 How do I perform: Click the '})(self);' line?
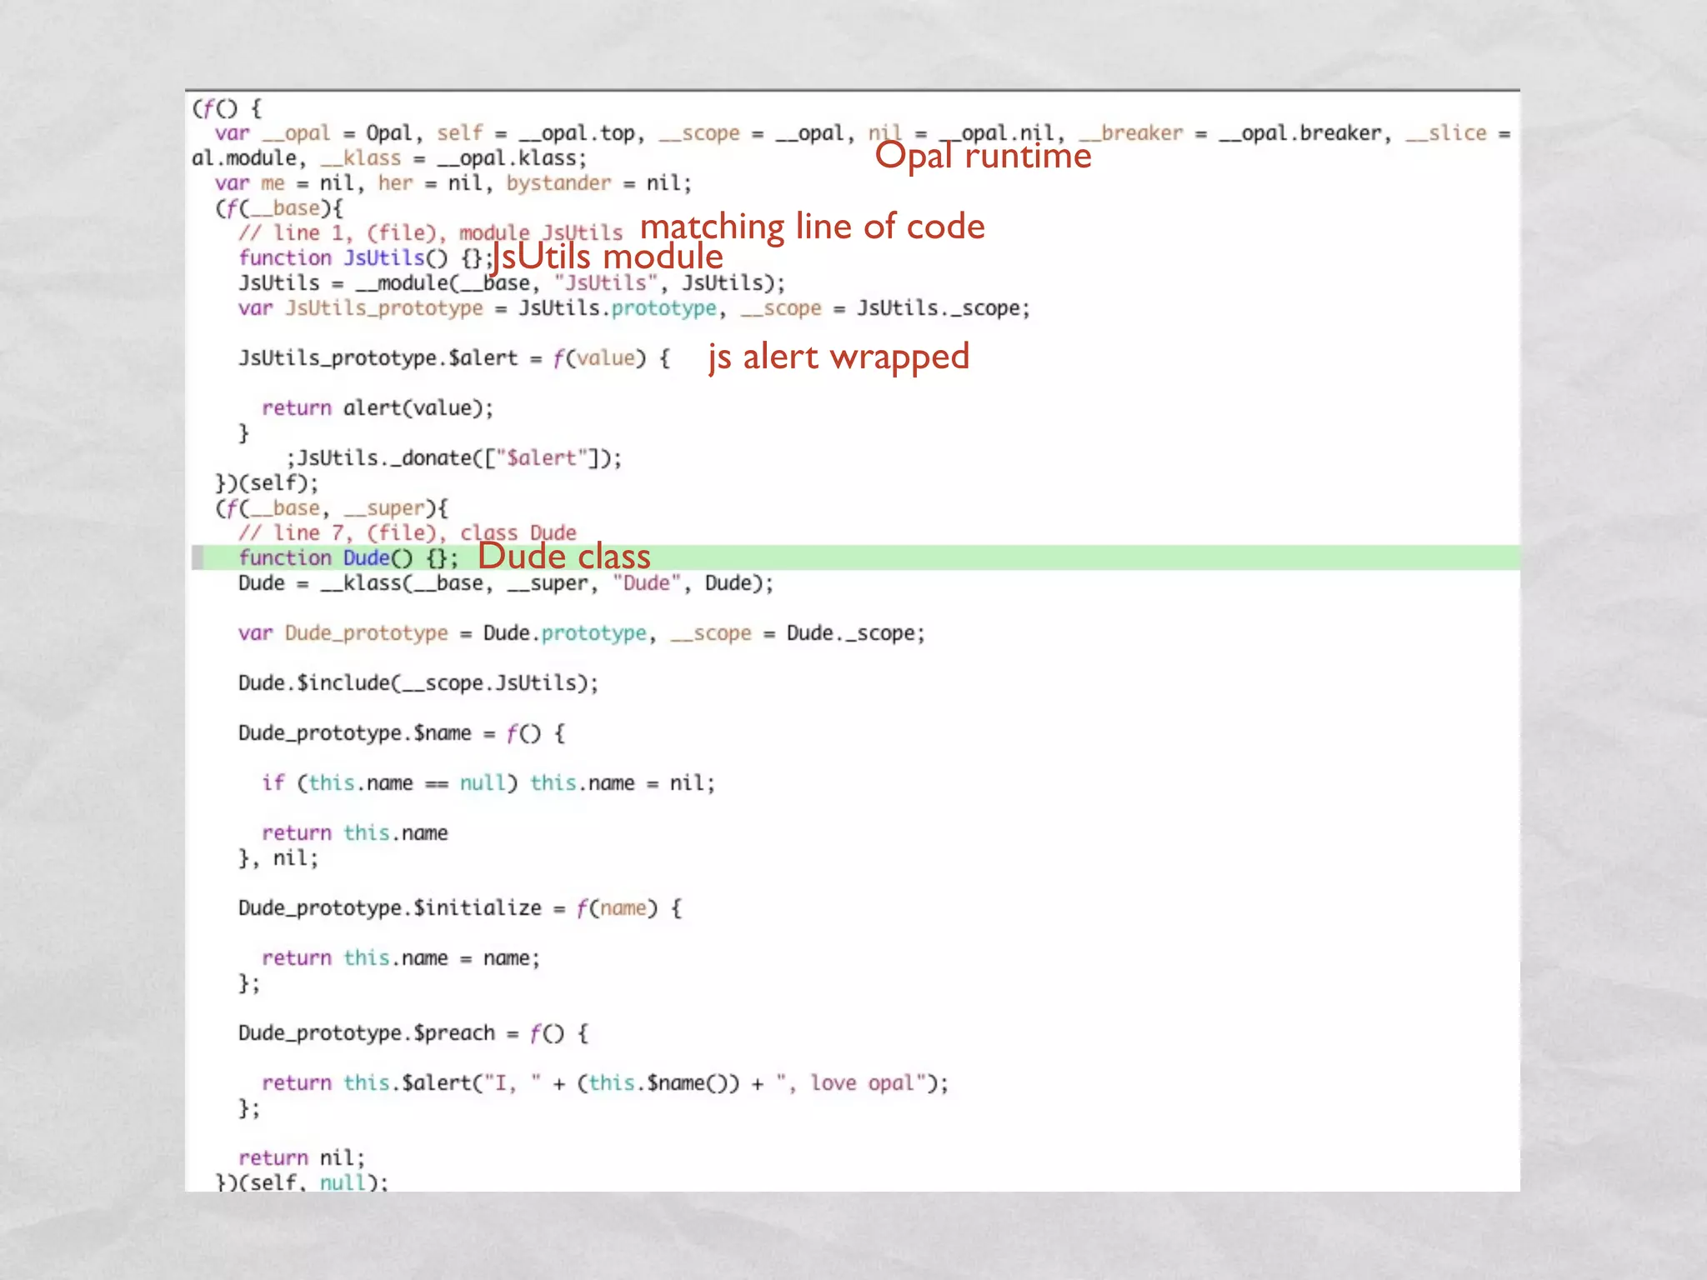(x=267, y=483)
